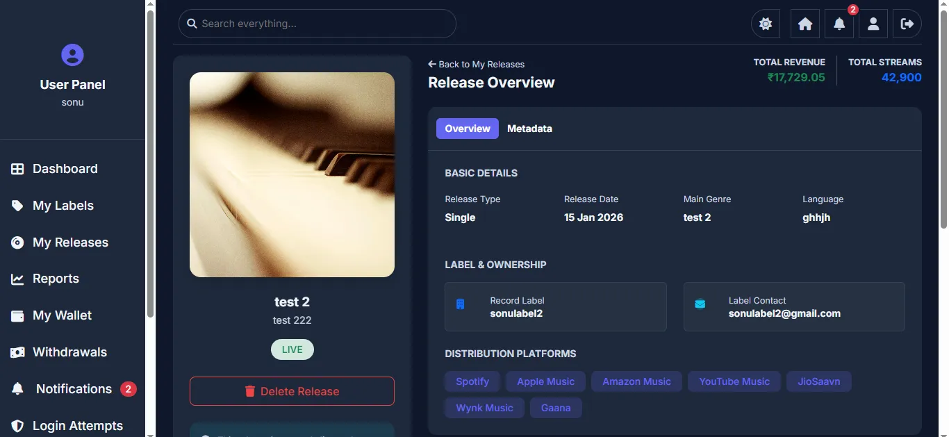
Task: Click the User Panel avatar icon
Action: coord(73,55)
